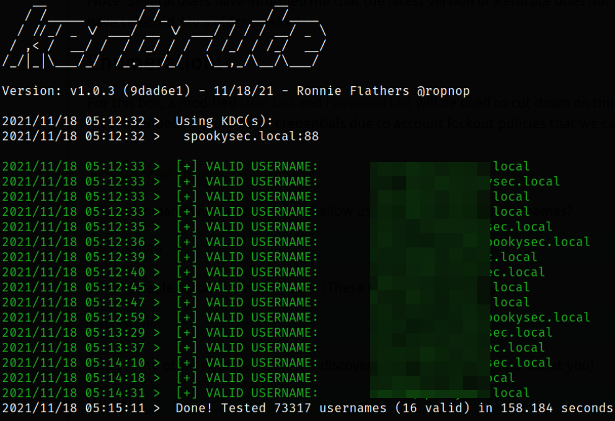This screenshot has width=615, height=421.
Task: Click the "Using KDC(s):" text
Action: point(224,122)
